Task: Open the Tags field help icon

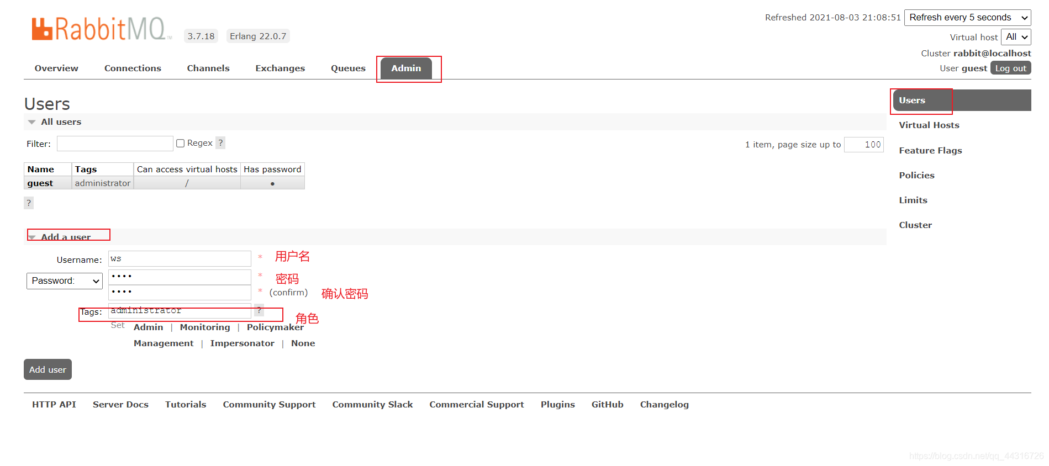Action: click(x=259, y=310)
